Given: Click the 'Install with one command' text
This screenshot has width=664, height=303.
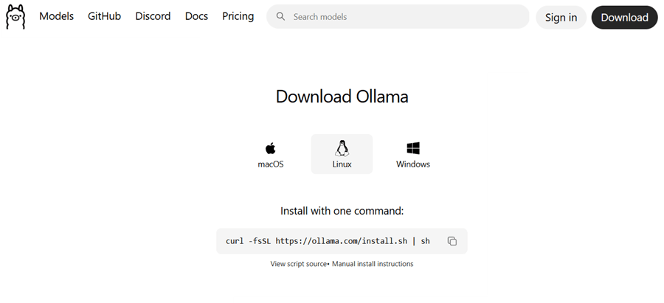Looking at the screenshot, I should pos(342,211).
